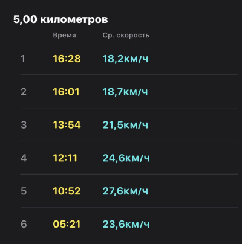
Task: Select the 27,6км/ч fastest speed
Action: (x=125, y=191)
